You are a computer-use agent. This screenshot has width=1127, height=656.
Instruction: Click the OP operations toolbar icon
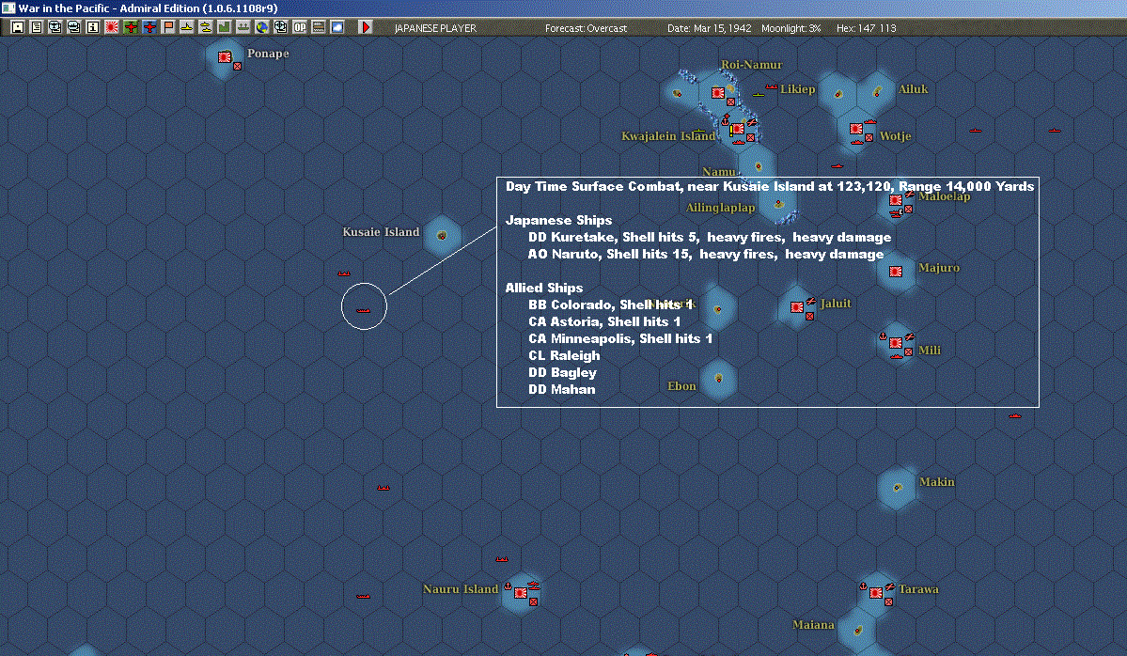[x=299, y=27]
